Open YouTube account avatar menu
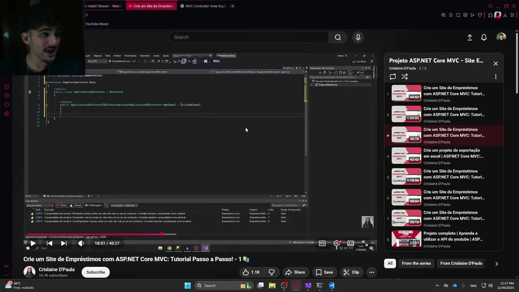This screenshot has height=292, width=519. (501, 37)
